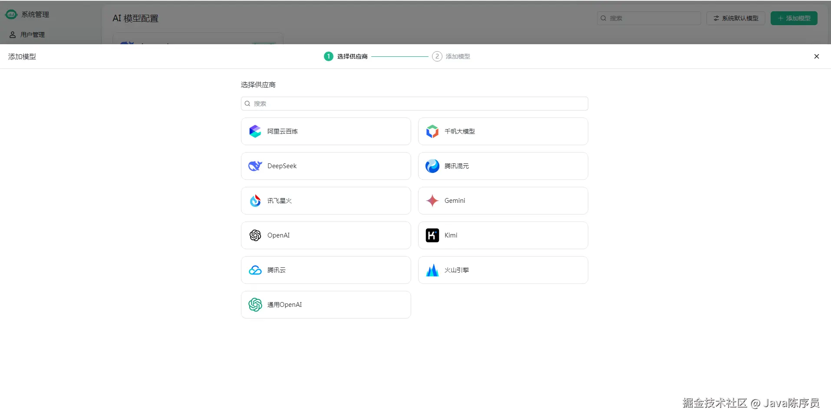The height and width of the screenshot is (420, 831).
Task: Click the 千帆大模型 provider logo
Action: coord(432,131)
